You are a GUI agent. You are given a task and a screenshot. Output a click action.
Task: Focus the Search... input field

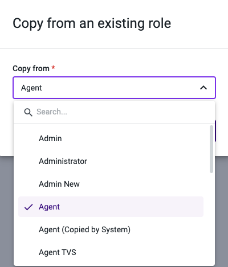point(120,112)
